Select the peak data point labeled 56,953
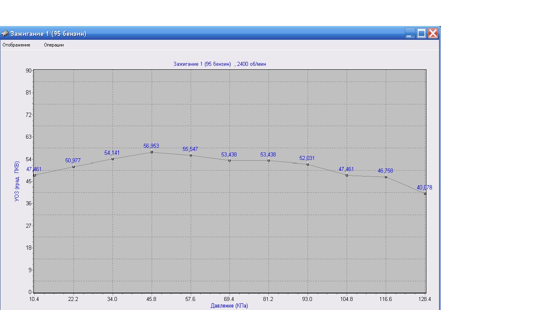 pos(152,152)
